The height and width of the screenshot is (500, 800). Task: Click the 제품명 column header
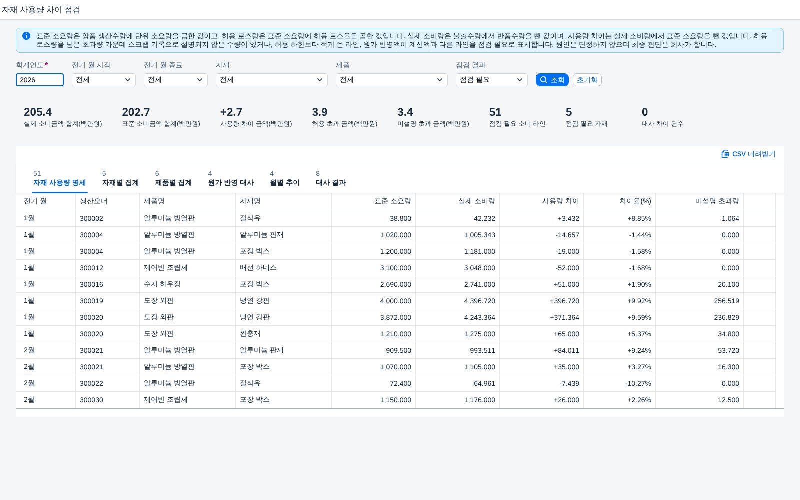(188, 201)
